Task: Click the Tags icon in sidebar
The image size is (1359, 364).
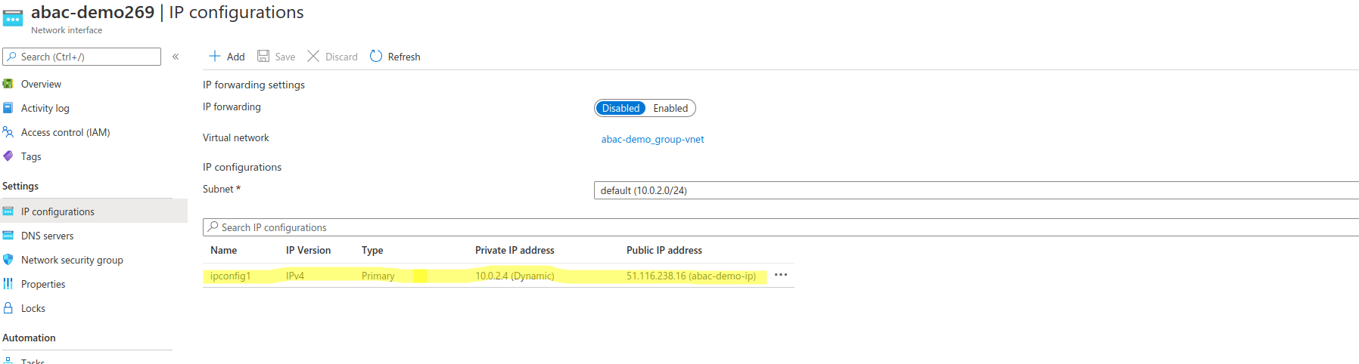Action: click(8, 156)
